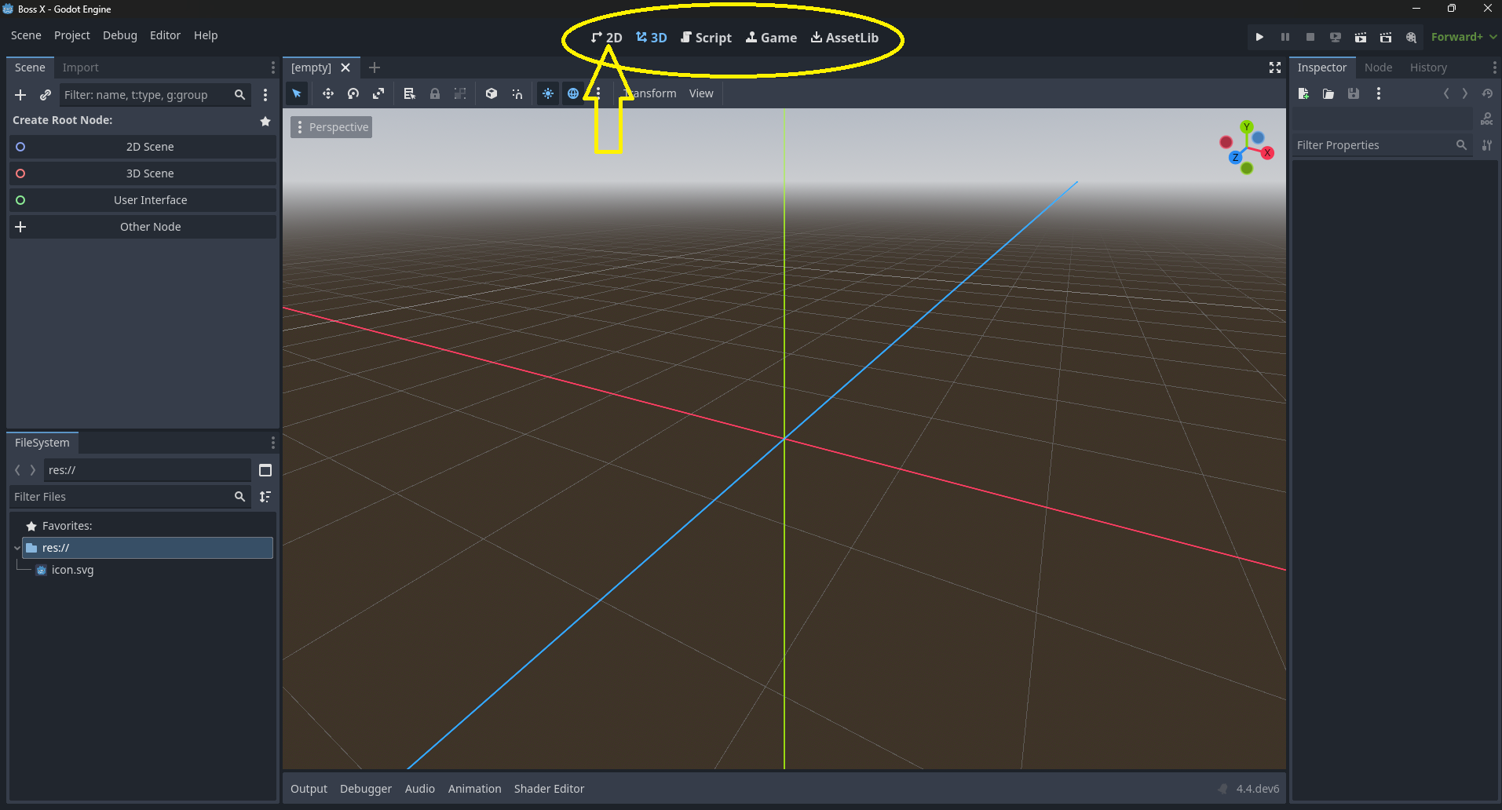
Task: Switch to the Import dock tab
Action: pos(81,67)
